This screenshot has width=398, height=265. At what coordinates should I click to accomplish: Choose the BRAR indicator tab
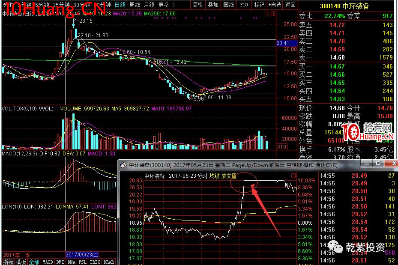109,262
